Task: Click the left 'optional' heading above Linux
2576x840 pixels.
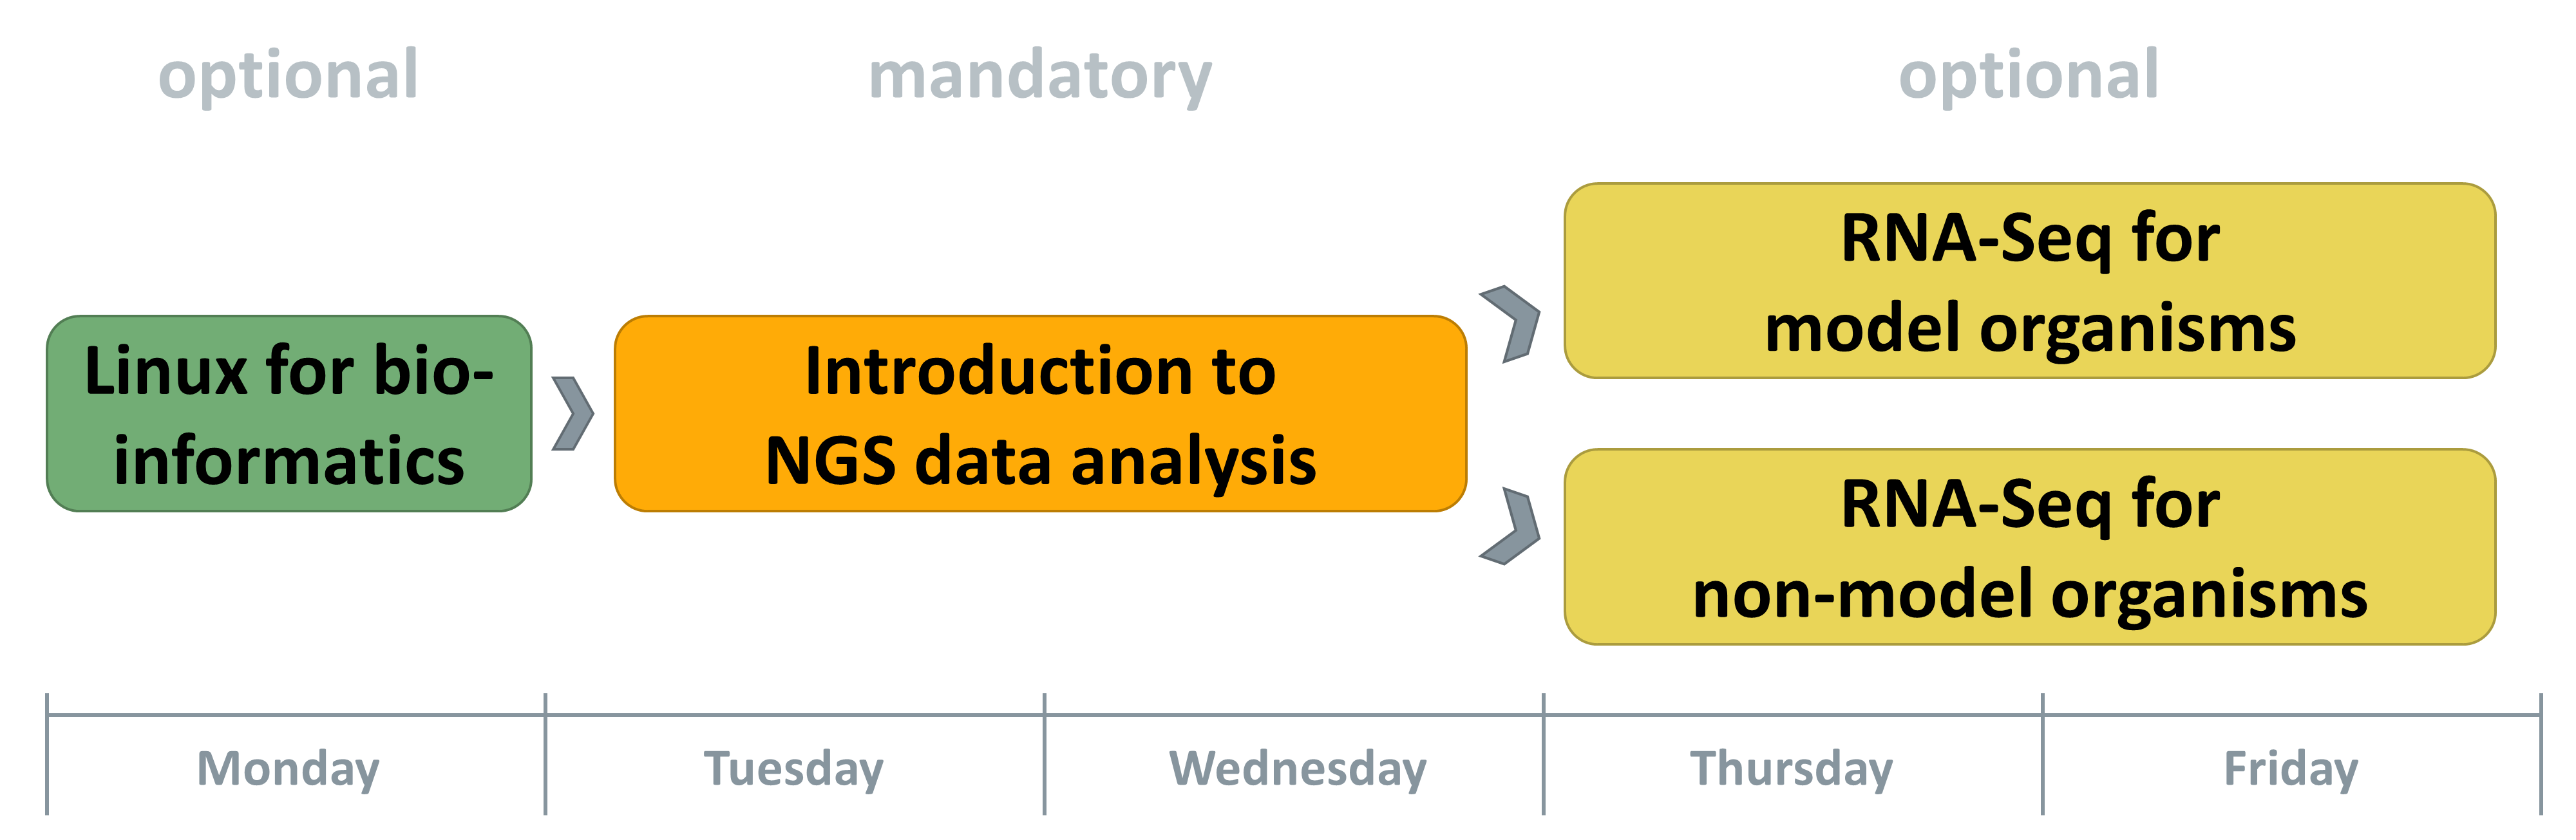Action: (x=288, y=76)
